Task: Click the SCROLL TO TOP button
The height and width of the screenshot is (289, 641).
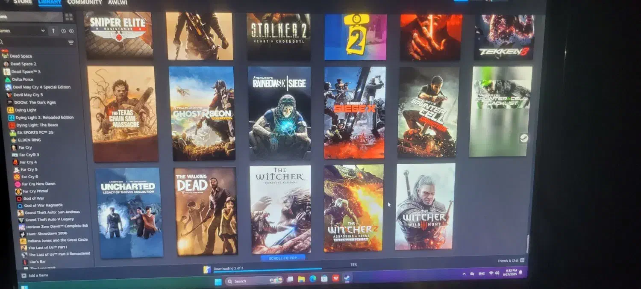Action: (283, 258)
